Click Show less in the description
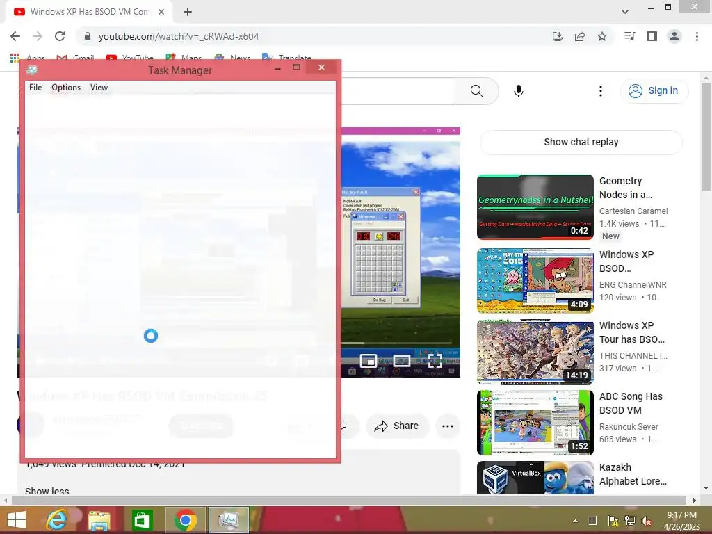The height and width of the screenshot is (534, 712). point(47,491)
